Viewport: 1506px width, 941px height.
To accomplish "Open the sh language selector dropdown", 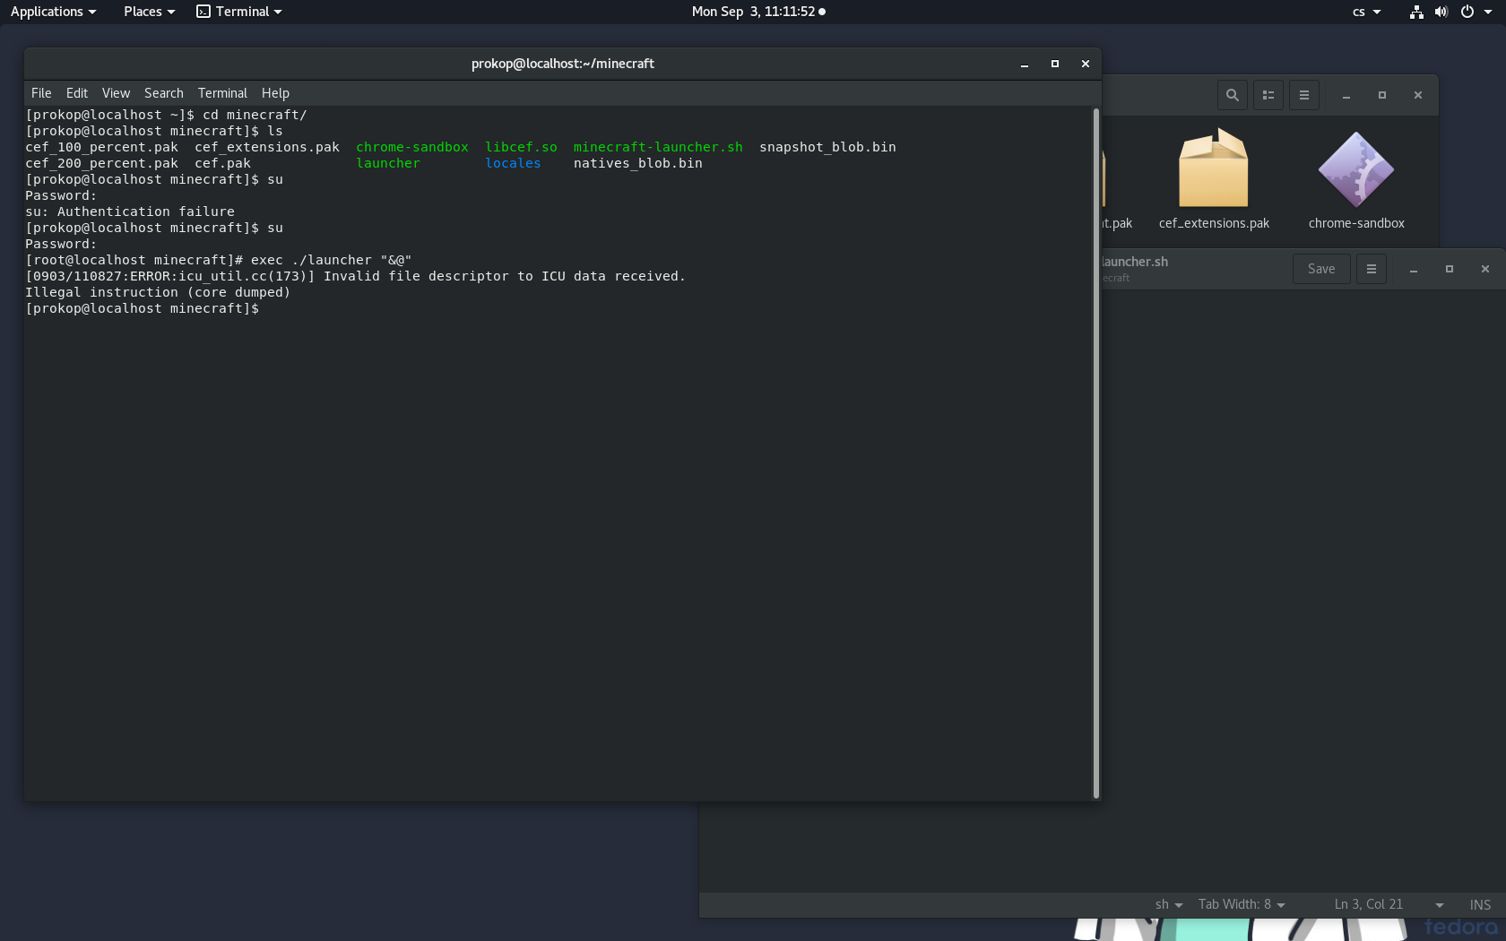I will (1169, 904).
